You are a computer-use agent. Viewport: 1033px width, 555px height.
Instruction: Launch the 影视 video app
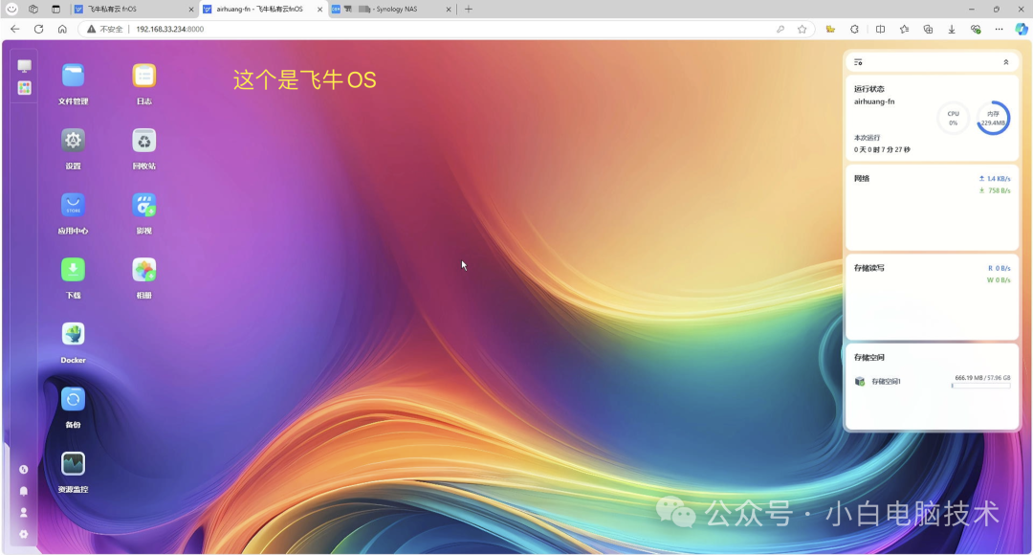point(143,205)
